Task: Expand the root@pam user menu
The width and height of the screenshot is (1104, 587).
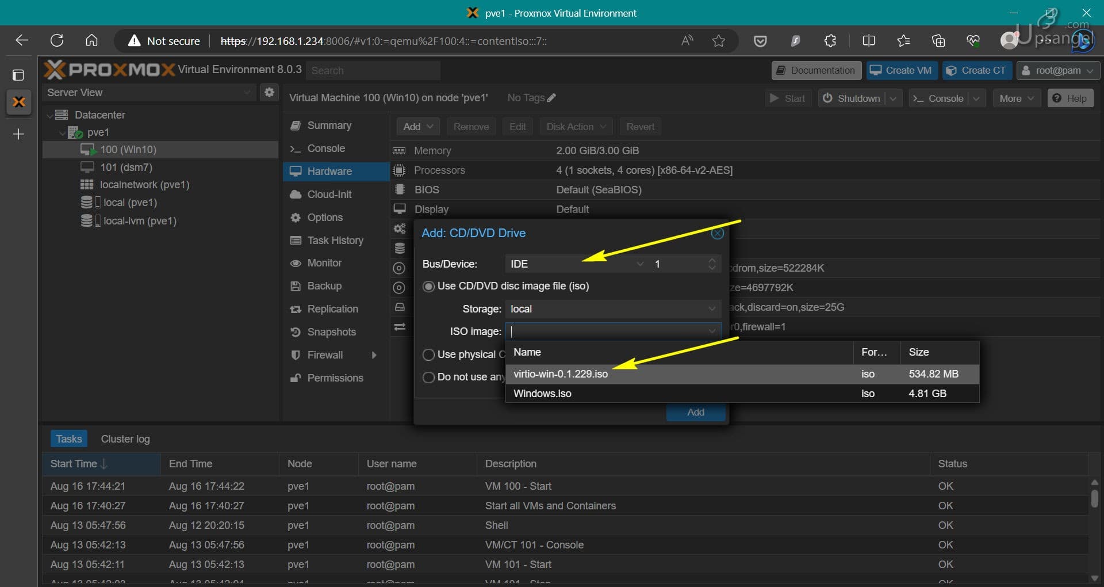Action: click(x=1058, y=70)
